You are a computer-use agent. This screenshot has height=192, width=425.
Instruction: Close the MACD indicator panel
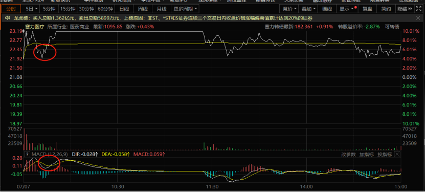[397, 154]
